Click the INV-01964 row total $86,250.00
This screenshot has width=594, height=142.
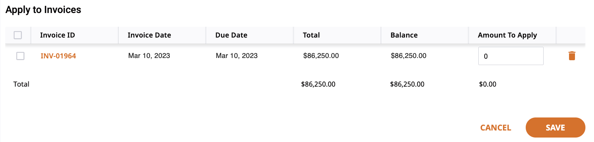click(x=321, y=56)
